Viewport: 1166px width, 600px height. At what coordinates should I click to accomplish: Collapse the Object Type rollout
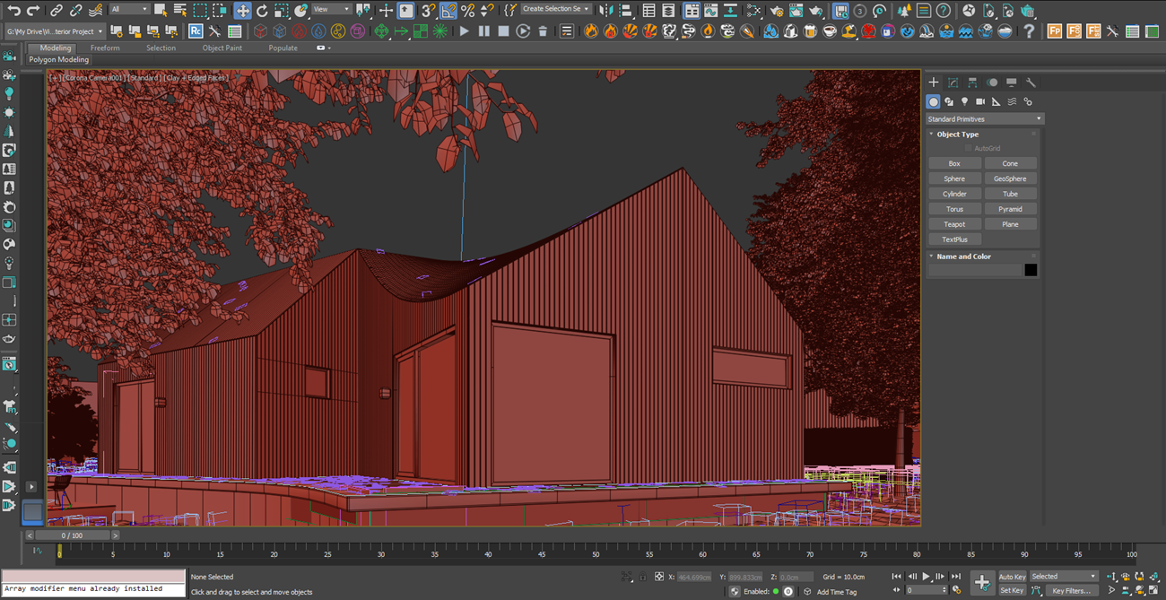pos(957,135)
